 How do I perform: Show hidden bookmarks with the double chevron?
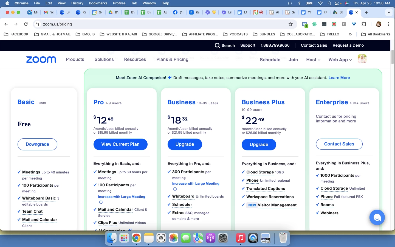click(350, 34)
